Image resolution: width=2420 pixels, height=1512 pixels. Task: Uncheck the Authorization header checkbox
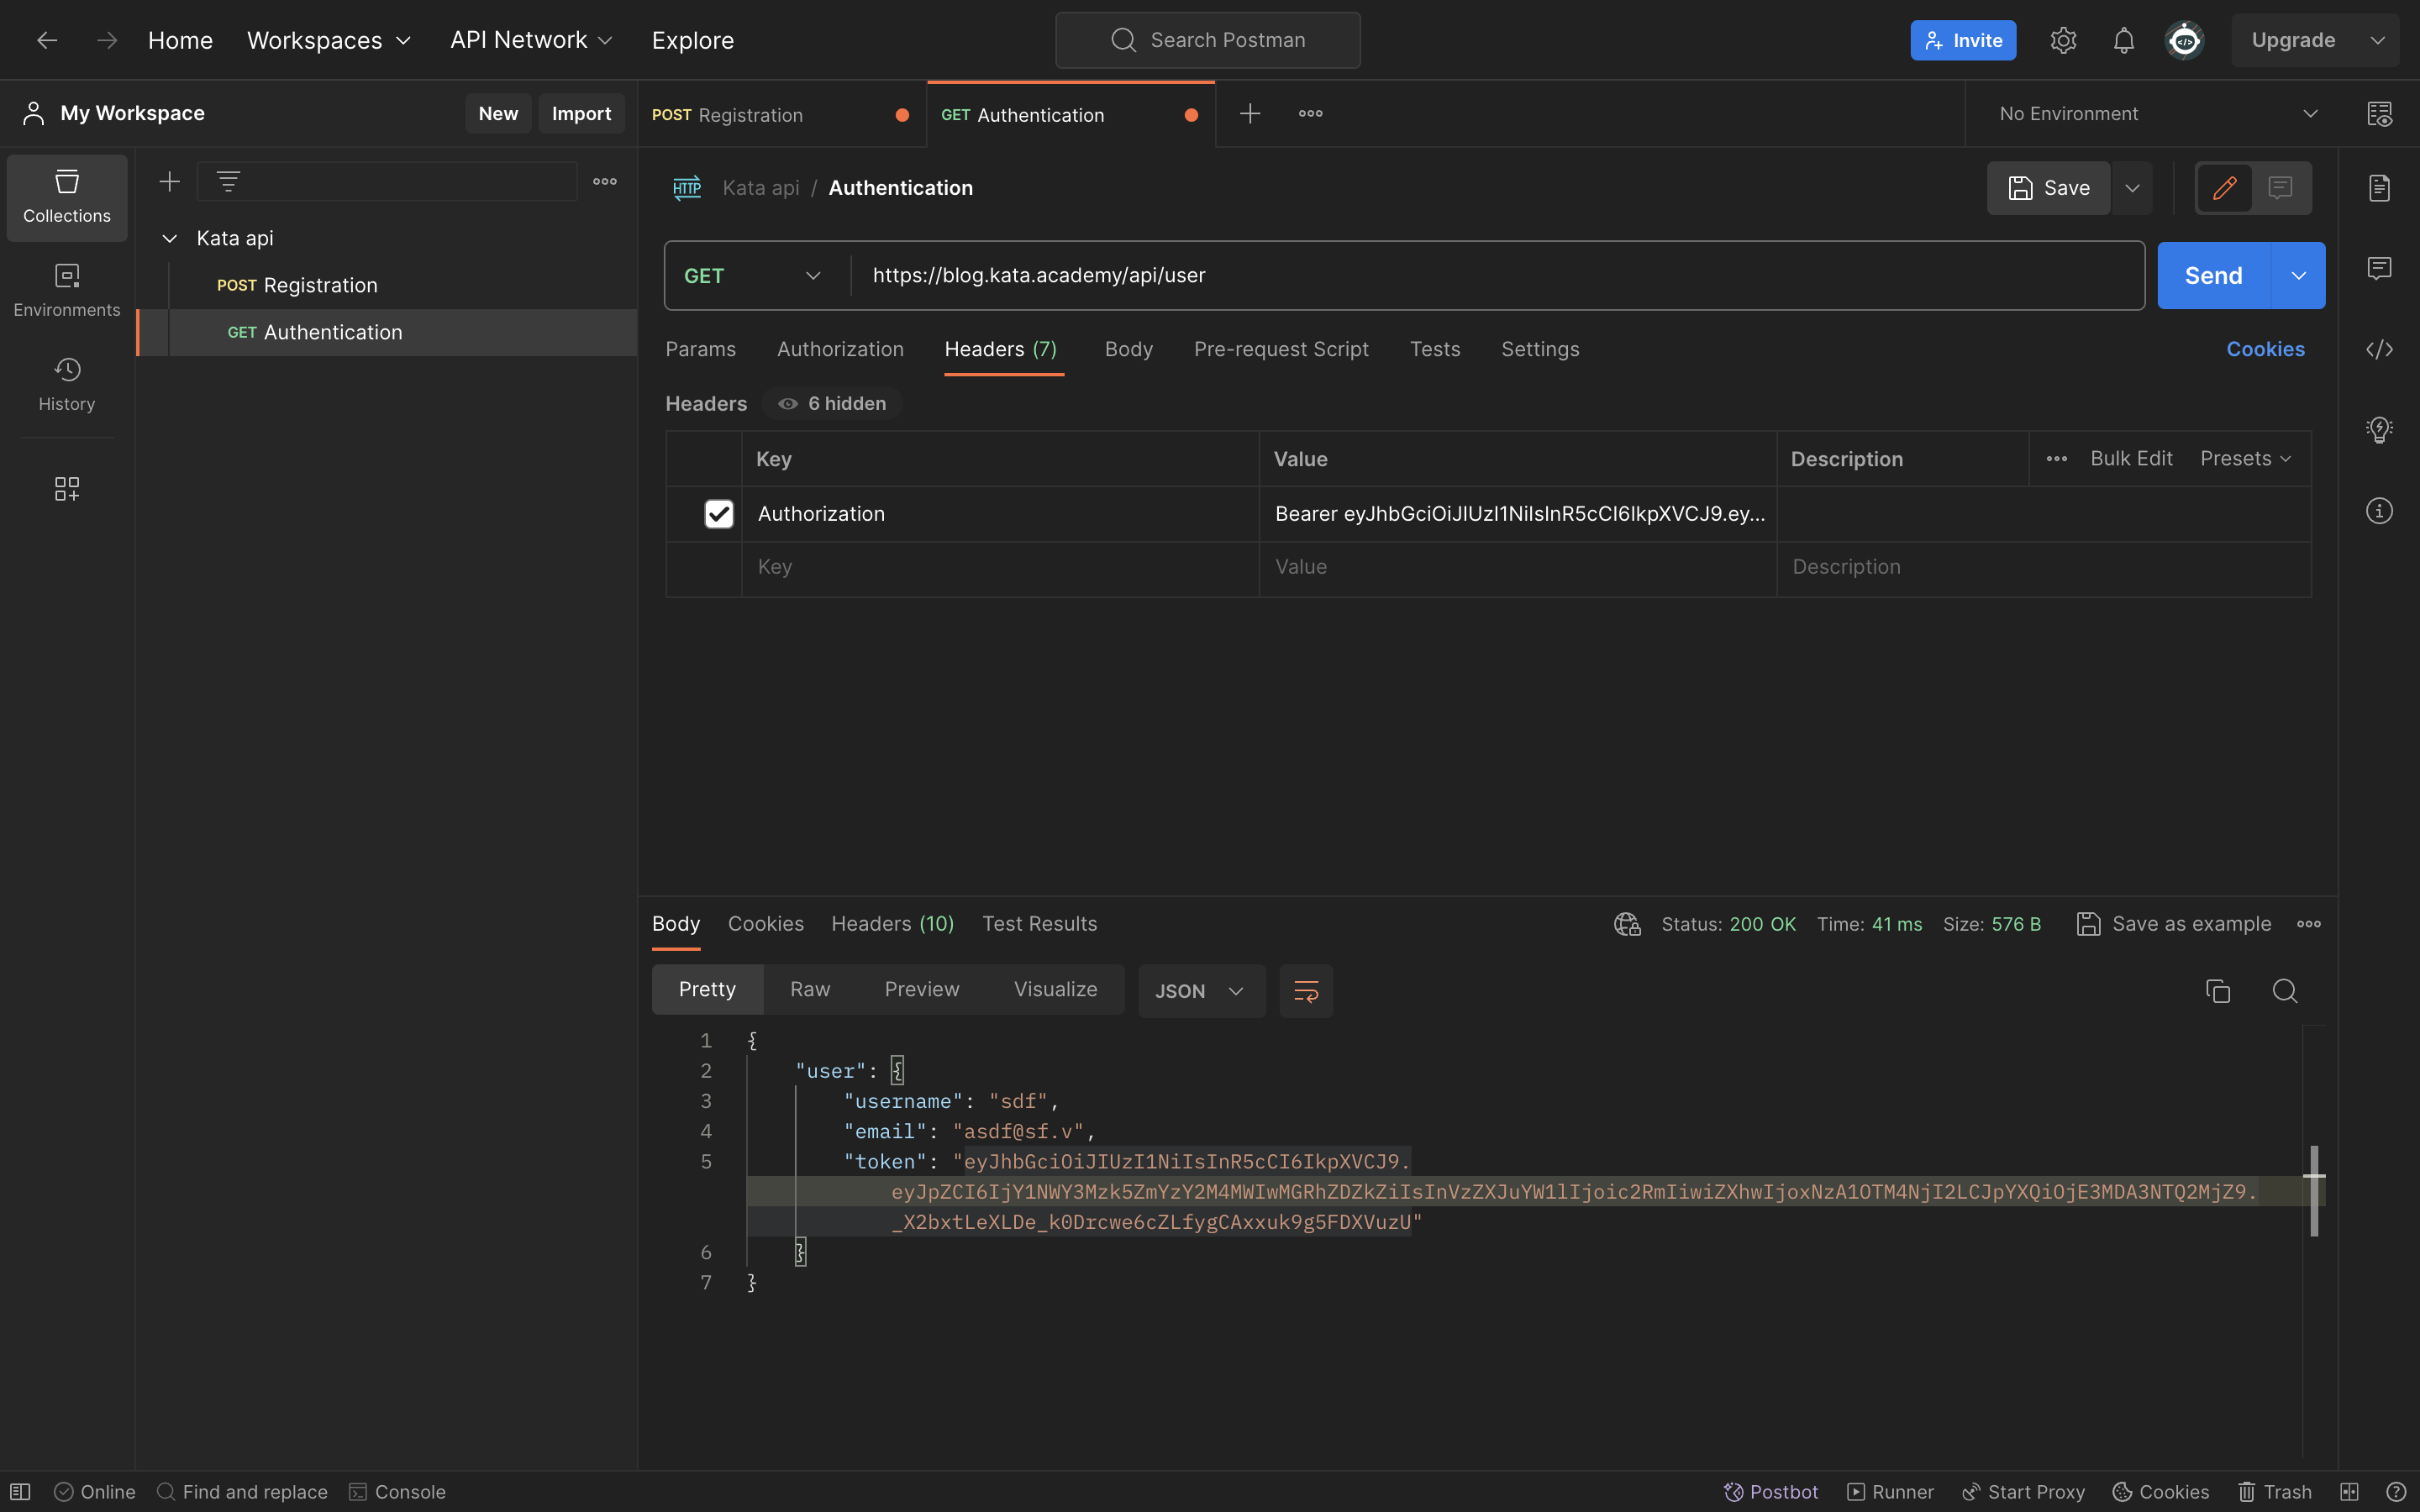pos(718,513)
